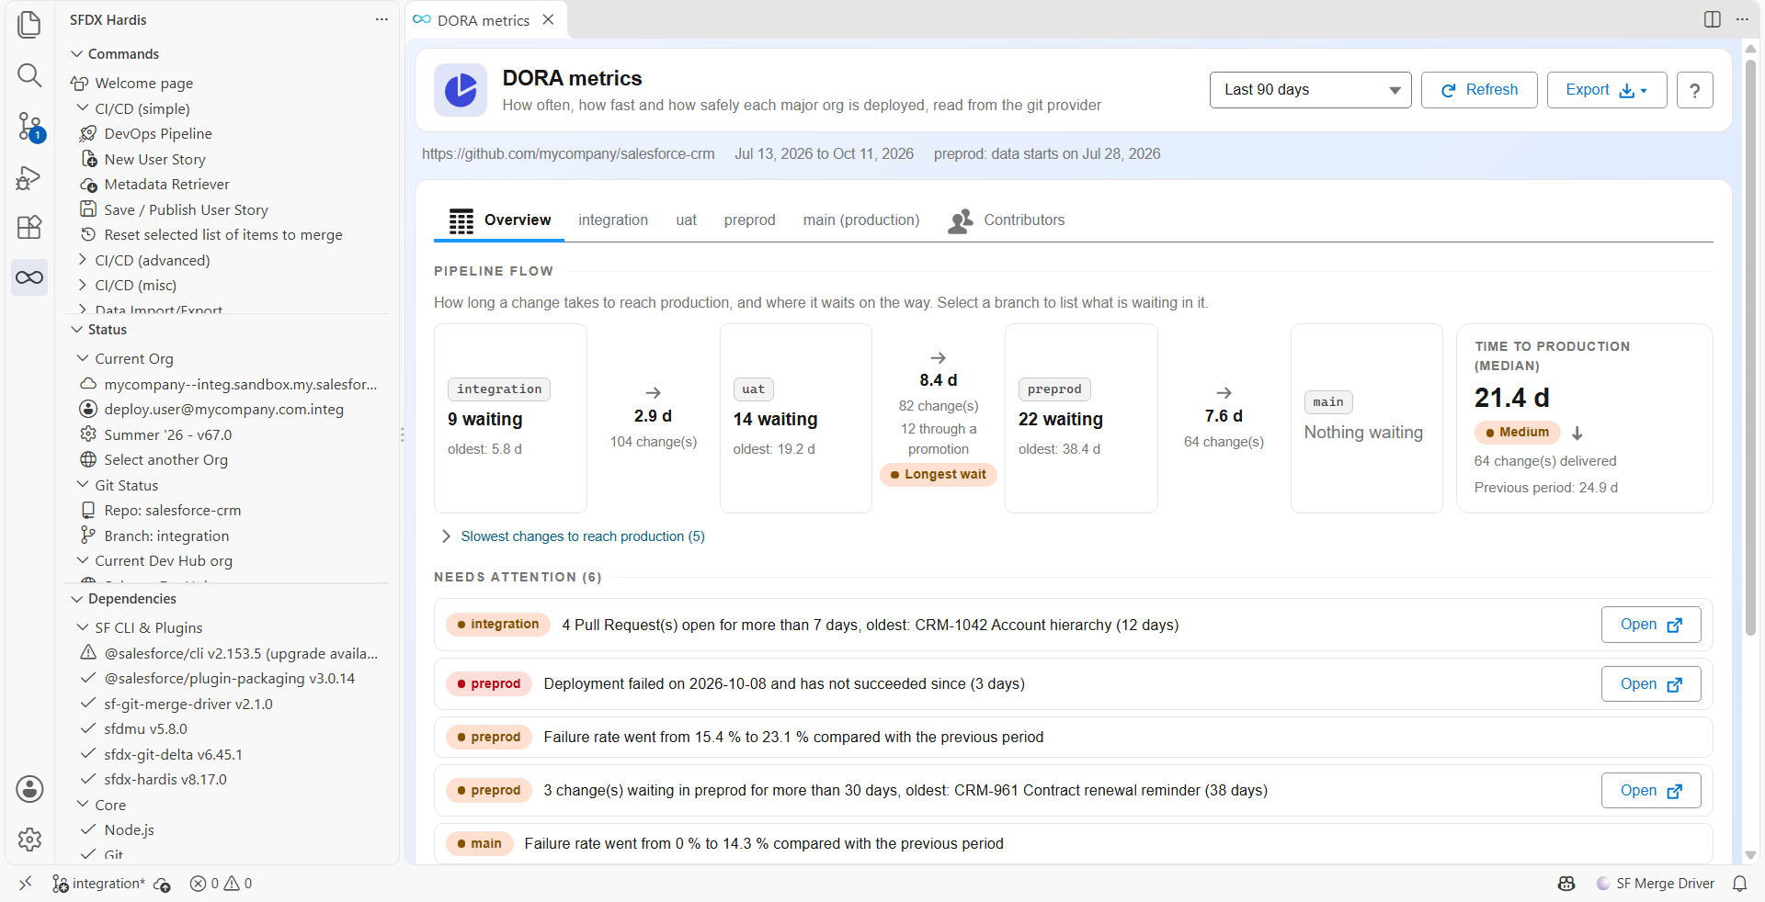The height and width of the screenshot is (902, 1765).
Task: Switch to the uat tab
Action: coord(686,220)
